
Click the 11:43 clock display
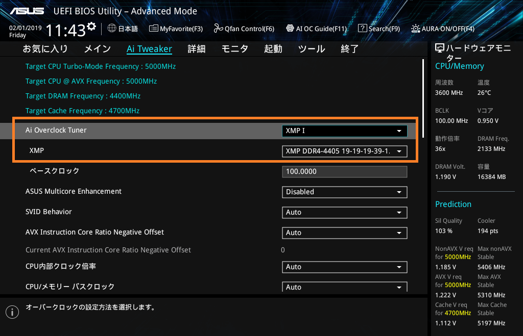click(x=66, y=31)
